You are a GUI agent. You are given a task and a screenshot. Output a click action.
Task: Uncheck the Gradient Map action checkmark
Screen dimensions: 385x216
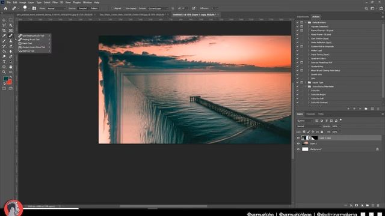[x=298, y=67]
